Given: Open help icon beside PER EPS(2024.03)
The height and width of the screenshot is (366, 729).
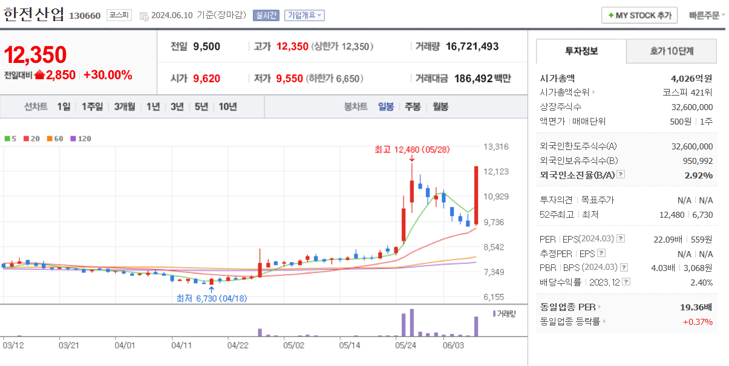Looking at the screenshot, I should pos(621,239).
